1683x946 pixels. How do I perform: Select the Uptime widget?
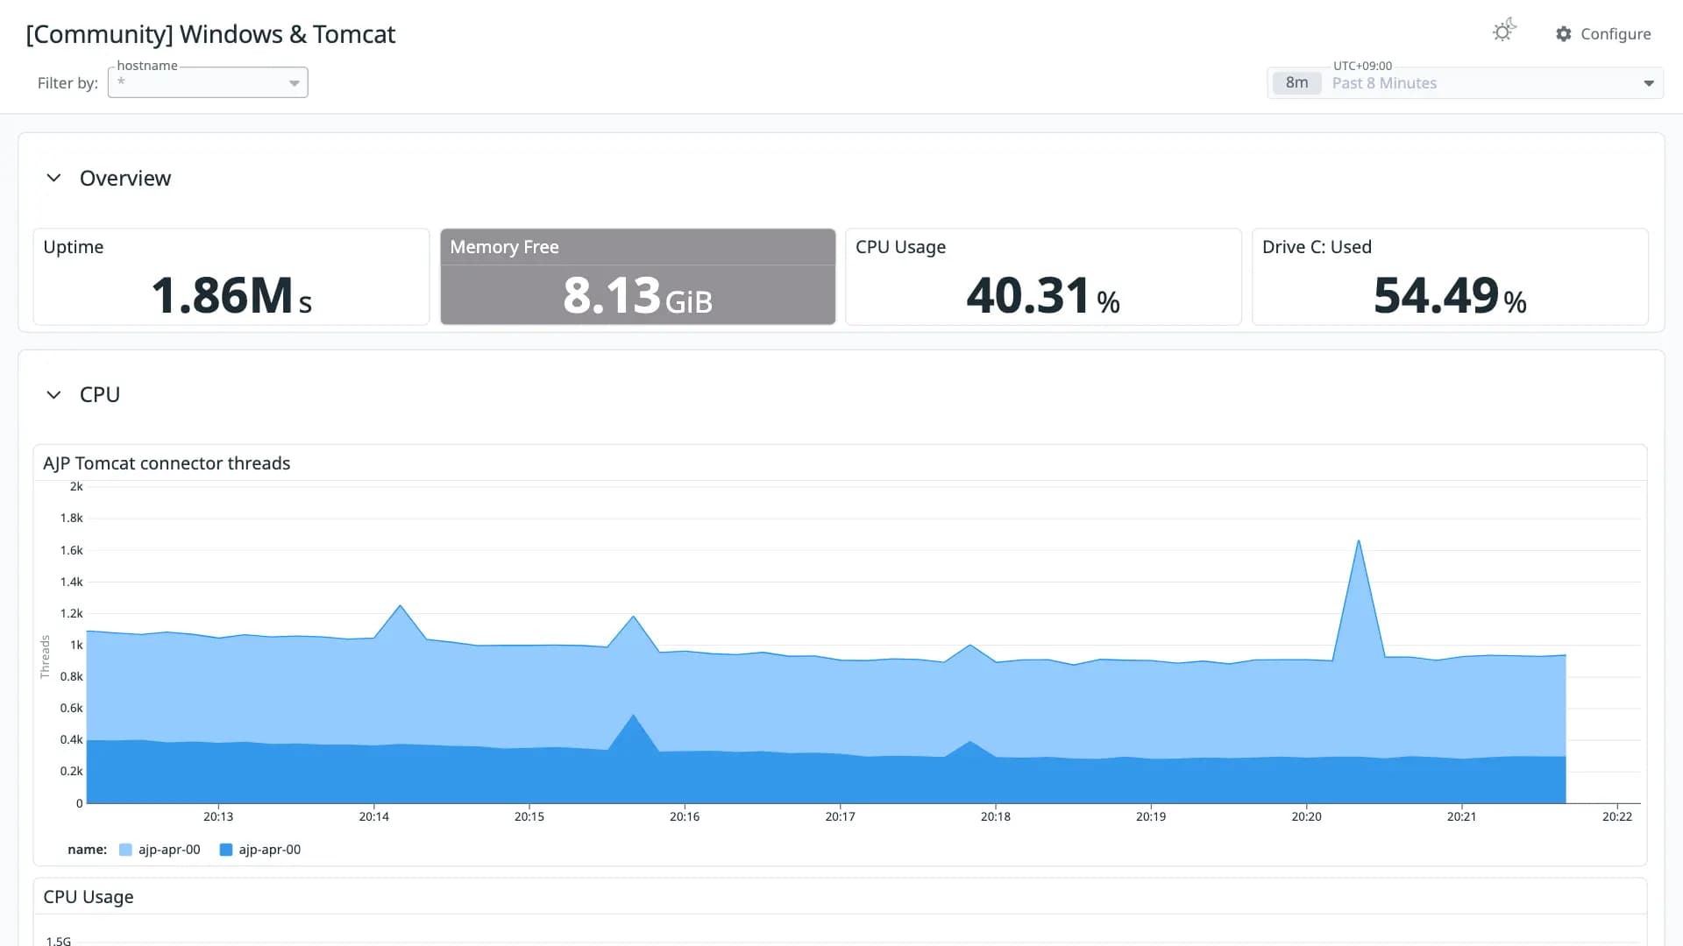[231, 277]
